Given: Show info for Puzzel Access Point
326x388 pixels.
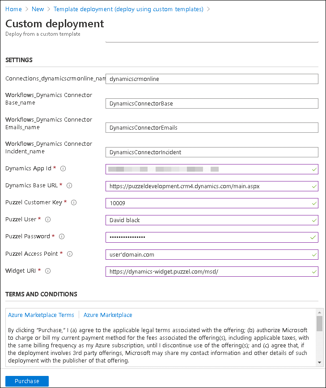Looking at the screenshot, I should 70,254.
